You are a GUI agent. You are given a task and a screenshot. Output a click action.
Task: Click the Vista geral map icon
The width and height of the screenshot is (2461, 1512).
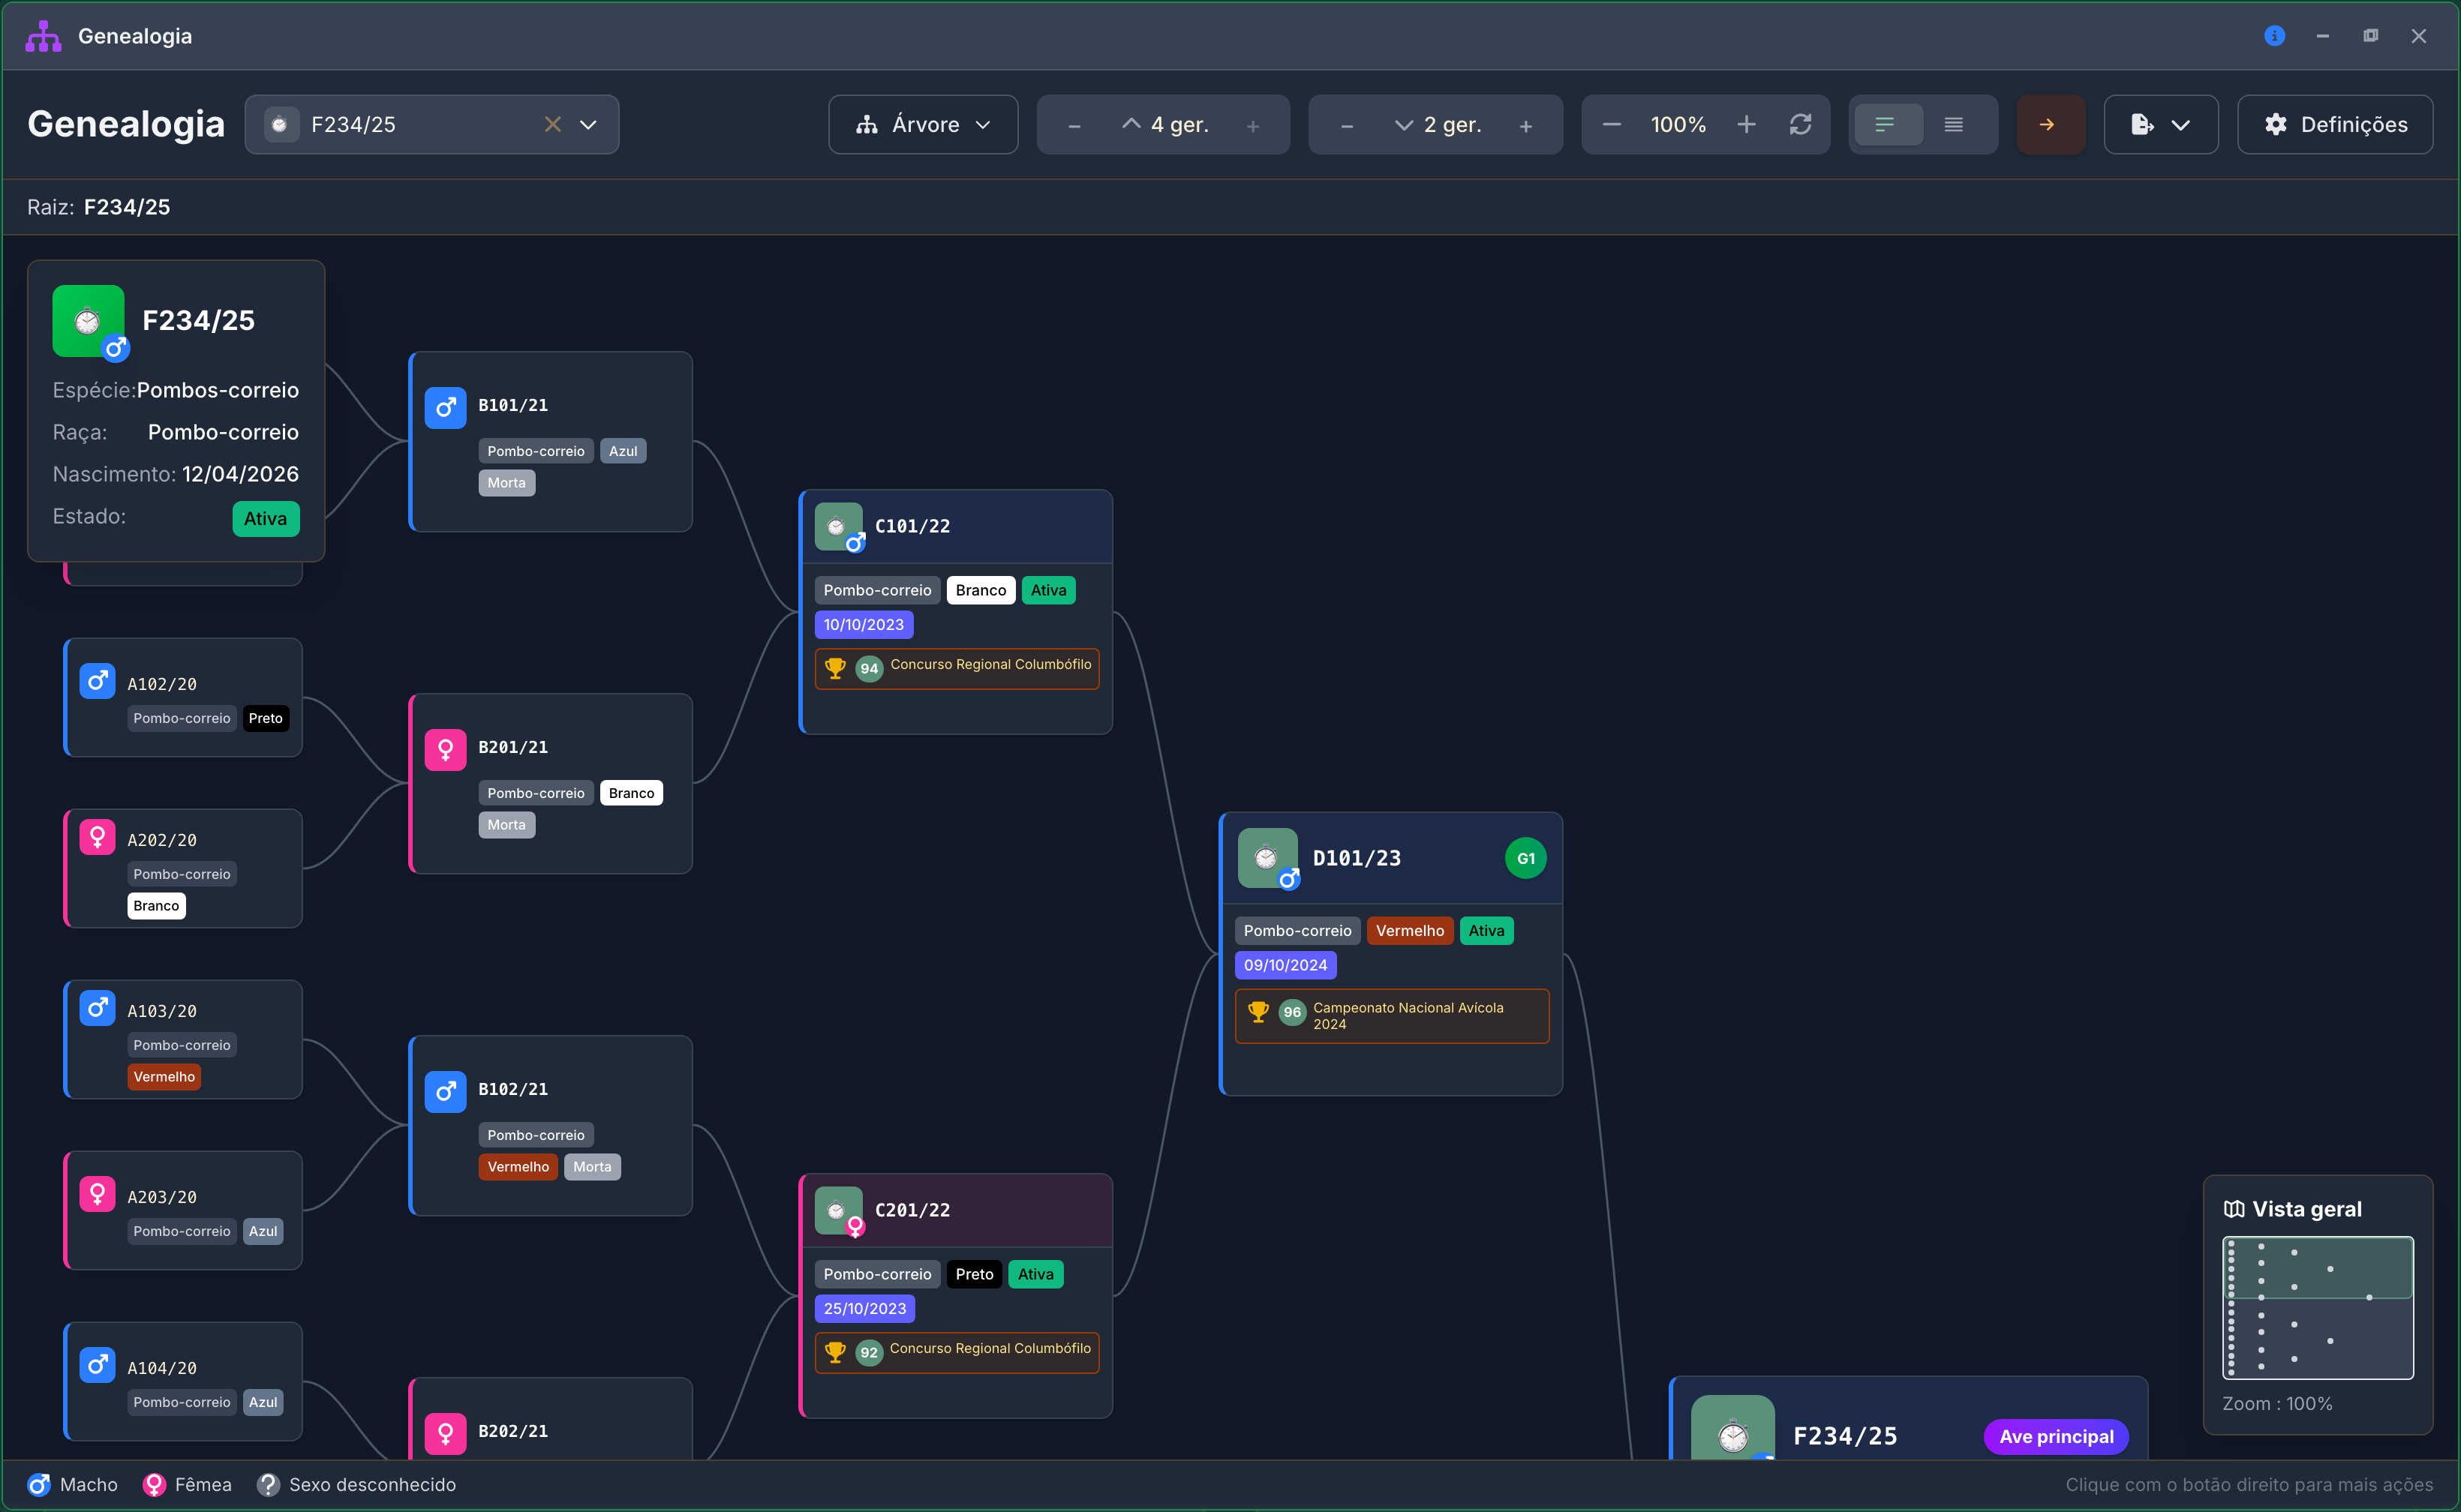click(2234, 1210)
